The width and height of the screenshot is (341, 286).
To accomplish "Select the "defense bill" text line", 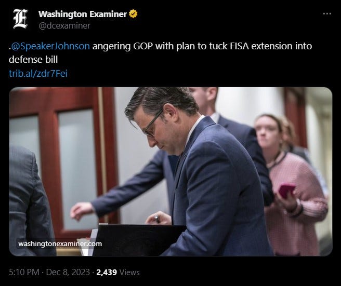I will click(x=33, y=60).
